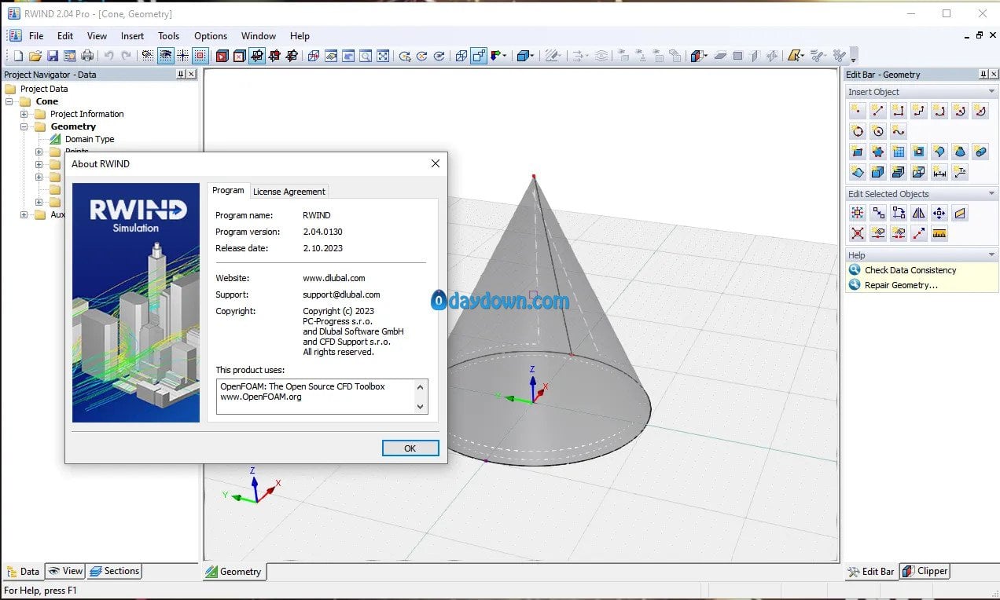Image resolution: width=1000 pixels, height=600 pixels.
Task: Click OK in the About RWIND dialog
Action: [x=410, y=448]
